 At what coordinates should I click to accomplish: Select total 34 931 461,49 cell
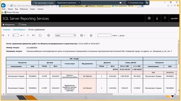(125, 69)
